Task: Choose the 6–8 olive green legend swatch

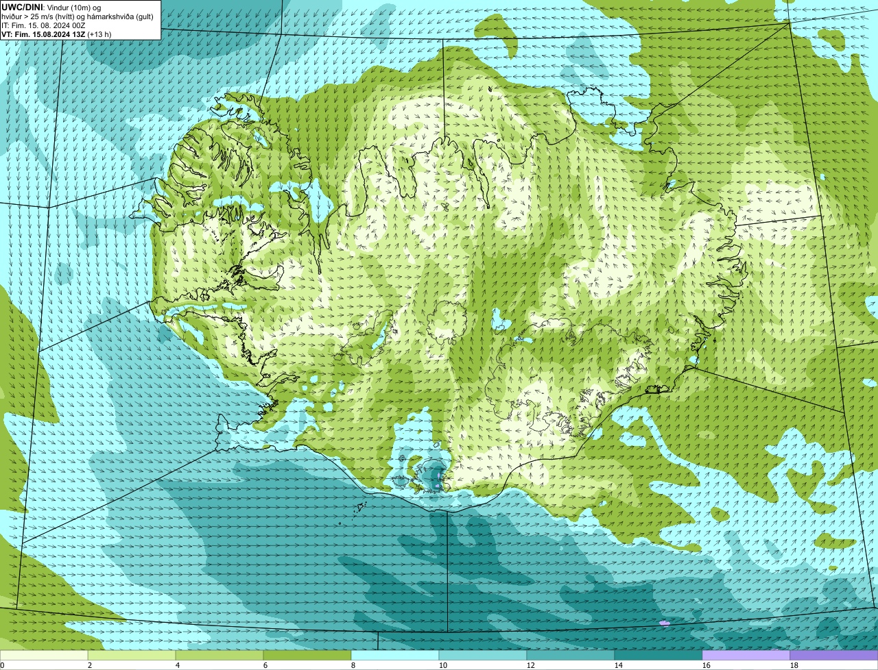Action: (307, 655)
